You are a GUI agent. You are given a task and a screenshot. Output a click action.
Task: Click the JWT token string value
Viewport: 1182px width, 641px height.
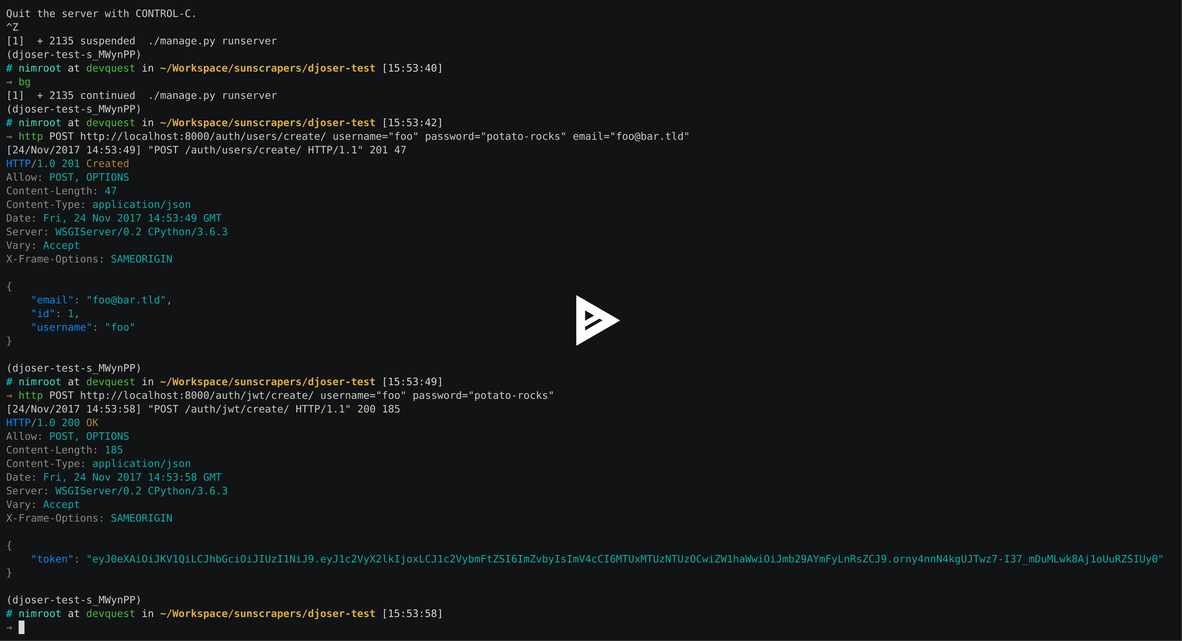pyautogui.click(x=624, y=559)
